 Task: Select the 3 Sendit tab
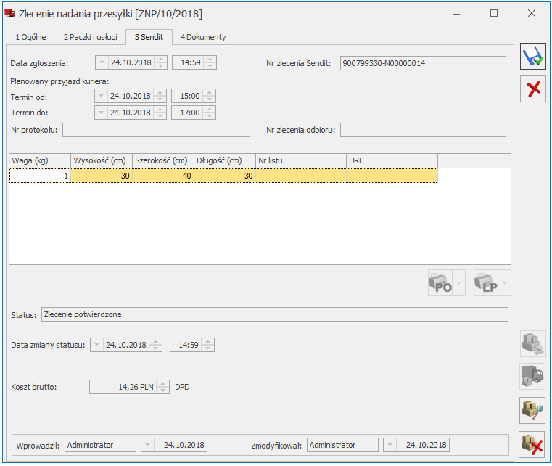[x=149, y=37]
